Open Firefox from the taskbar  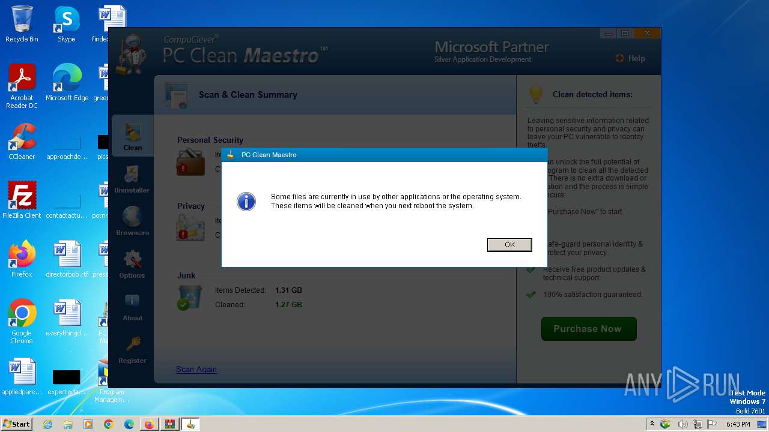pos(149,424)
